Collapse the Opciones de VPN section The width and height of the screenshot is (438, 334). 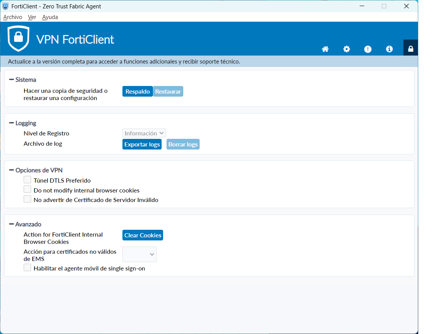click(x=11, y=170)
